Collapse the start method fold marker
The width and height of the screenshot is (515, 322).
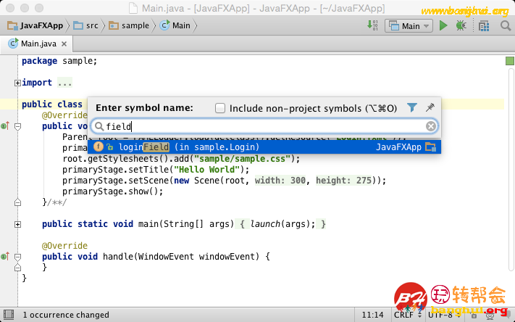[x=17, y=126]
